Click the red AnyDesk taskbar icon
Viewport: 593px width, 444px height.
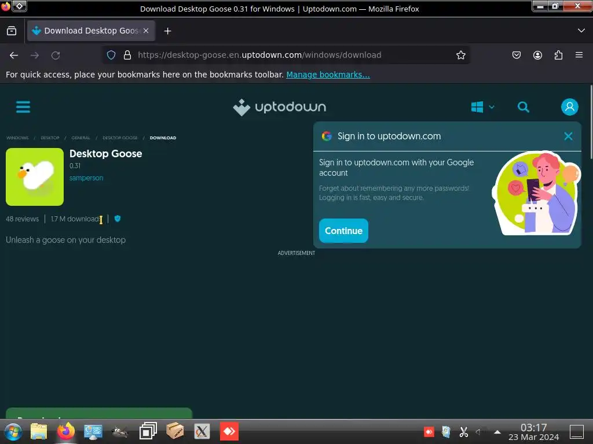coord(229,431)
